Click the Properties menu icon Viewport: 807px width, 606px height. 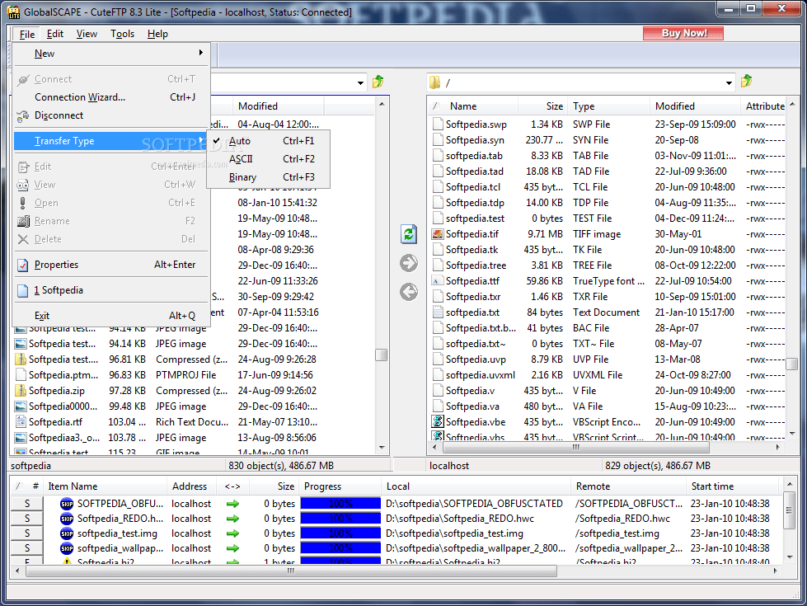22,265
